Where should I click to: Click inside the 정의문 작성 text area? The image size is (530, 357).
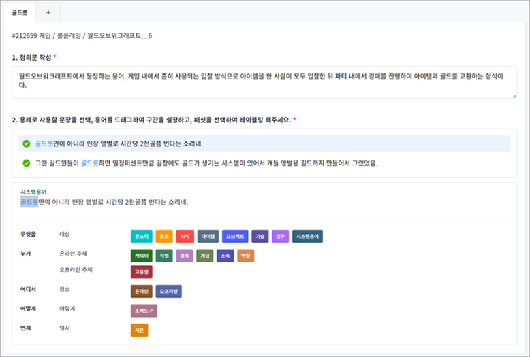tap(264, 82)
